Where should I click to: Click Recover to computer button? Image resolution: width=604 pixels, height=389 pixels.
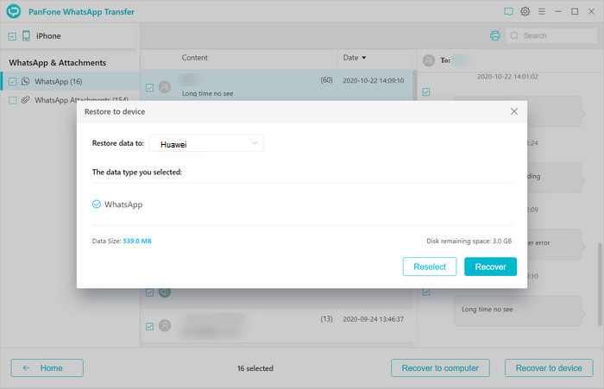click(440, 367)
